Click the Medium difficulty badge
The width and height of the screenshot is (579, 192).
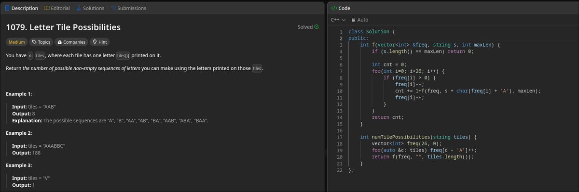point(17,42)
